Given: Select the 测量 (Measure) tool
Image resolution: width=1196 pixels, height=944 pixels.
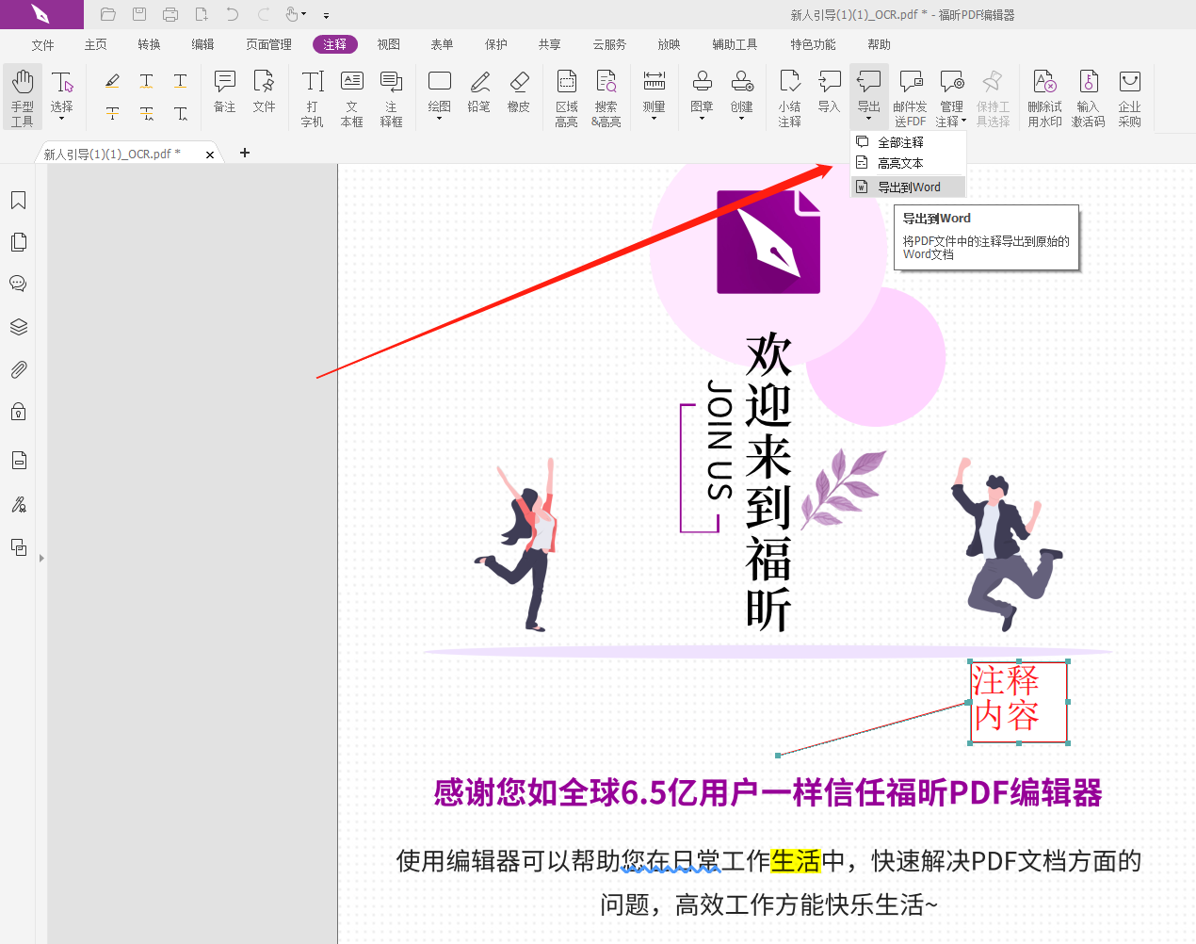Looking at the screenshot, I should coord(654,94).
